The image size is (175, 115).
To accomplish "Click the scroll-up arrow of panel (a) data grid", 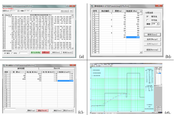I will point(72,15).
